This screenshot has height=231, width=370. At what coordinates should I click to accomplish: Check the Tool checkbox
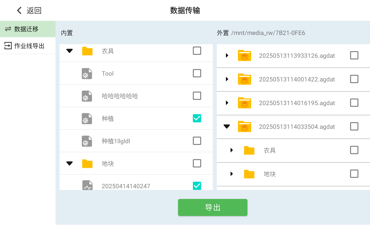coord(197,73)
